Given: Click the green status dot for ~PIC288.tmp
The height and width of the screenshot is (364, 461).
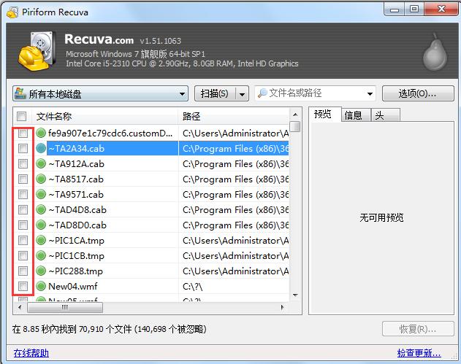Looking at the screenshot, I should coord(41,271).
